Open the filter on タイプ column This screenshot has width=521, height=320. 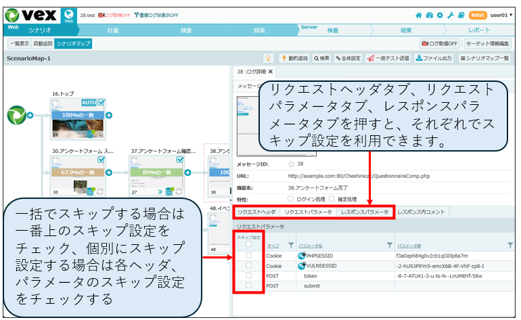[x=291, y=245]
